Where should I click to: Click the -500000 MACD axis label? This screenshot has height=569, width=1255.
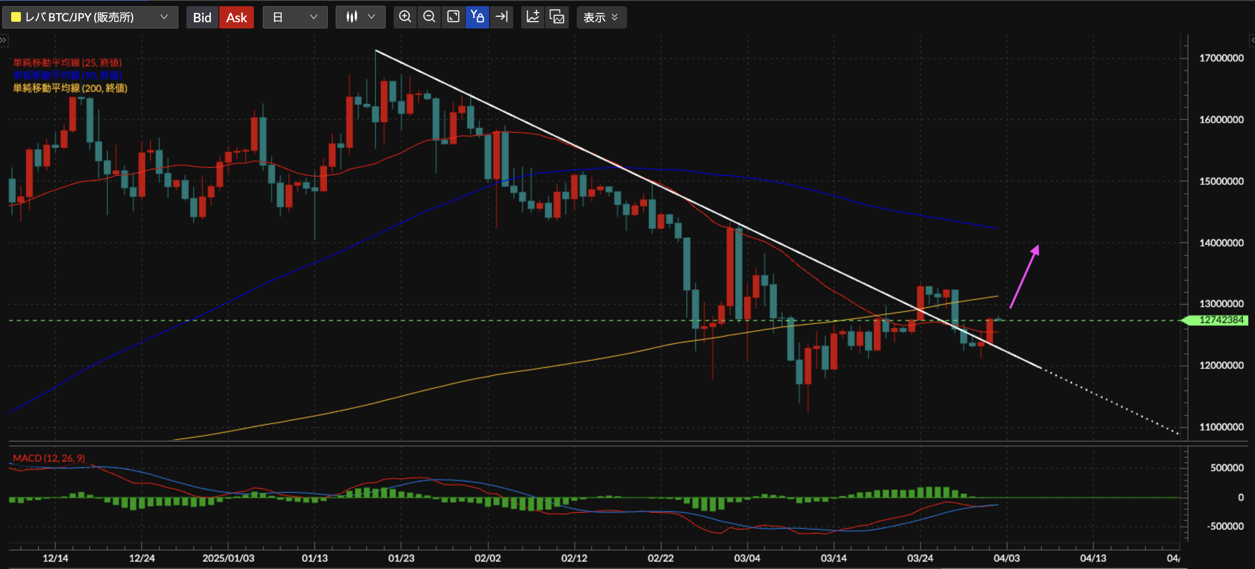1225,526
